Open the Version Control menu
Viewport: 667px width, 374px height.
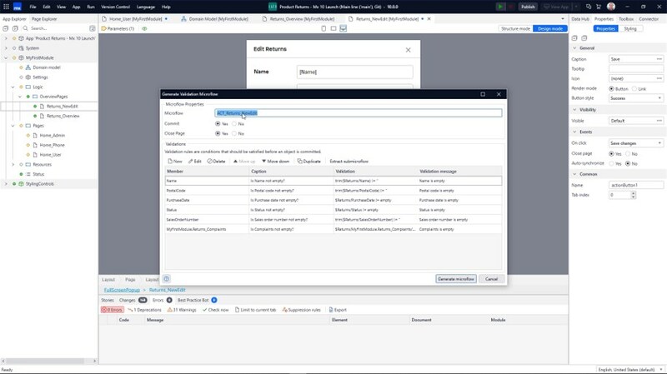[x=114, y=6]
